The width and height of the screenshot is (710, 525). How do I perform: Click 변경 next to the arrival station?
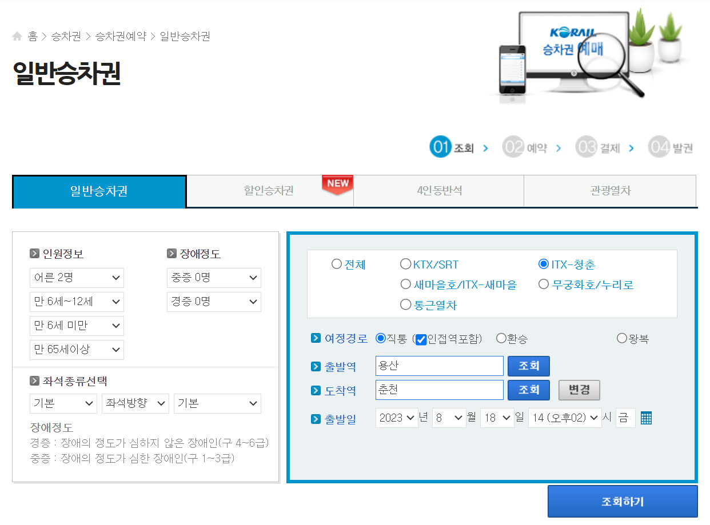click(579, 390)
